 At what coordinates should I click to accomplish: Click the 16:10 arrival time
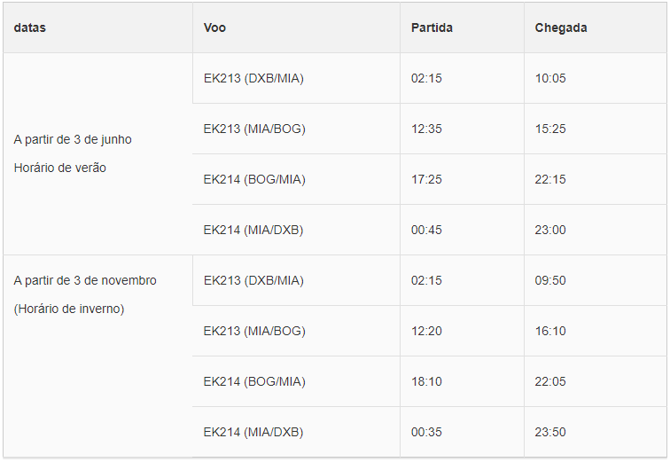[550, 331]
